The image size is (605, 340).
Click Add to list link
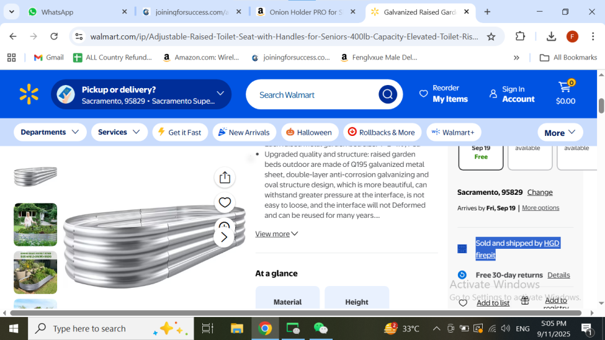[x=493, y=303]
